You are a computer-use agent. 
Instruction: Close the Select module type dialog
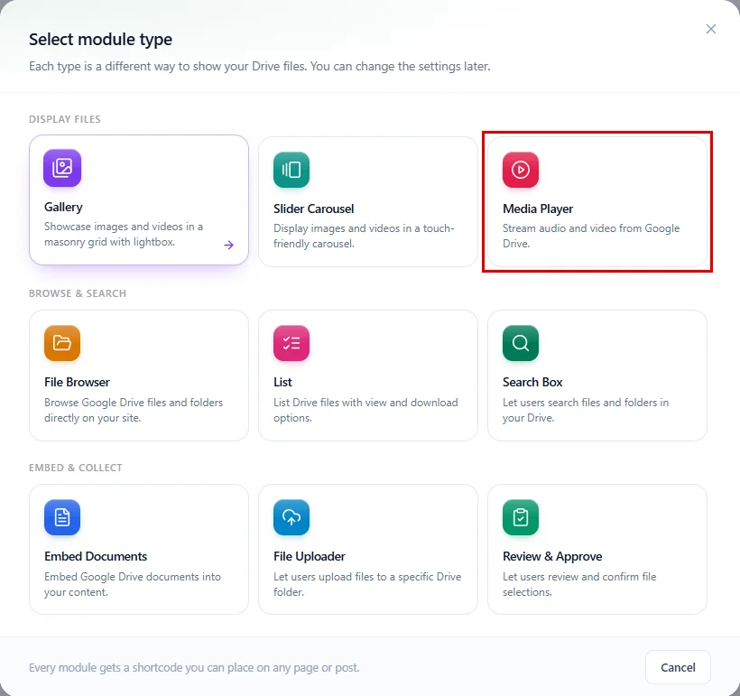click(x=711, y=29)
